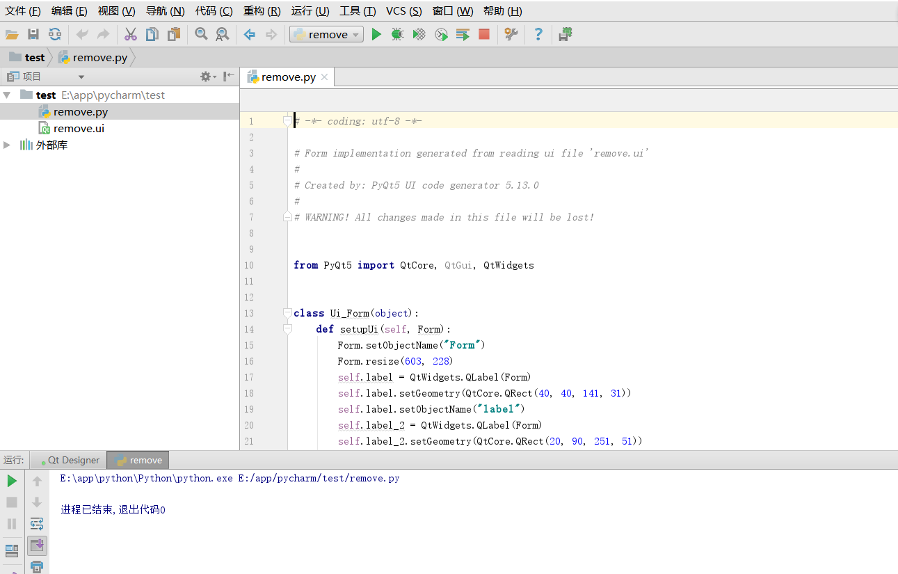
Task: Open Settings with the wrench icon
Action: pos(511,34)
